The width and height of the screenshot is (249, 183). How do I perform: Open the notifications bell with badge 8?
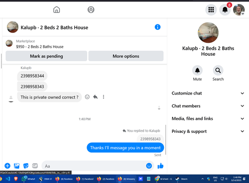[x=225, y=9]
